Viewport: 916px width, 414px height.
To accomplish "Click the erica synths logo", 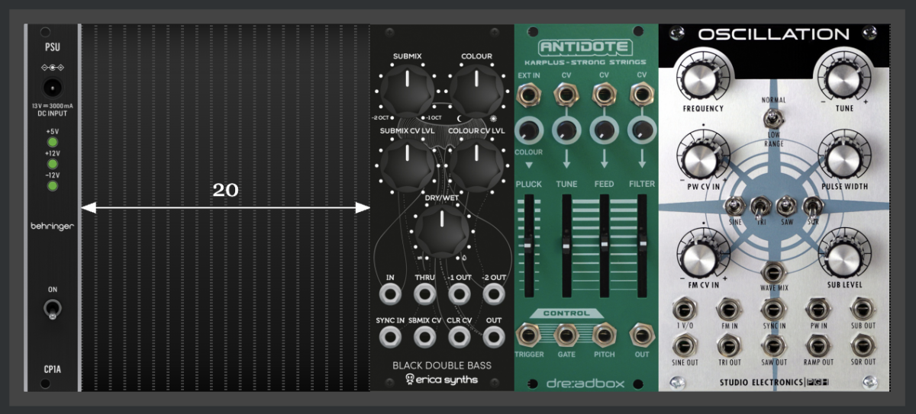I will pos(442,379).
